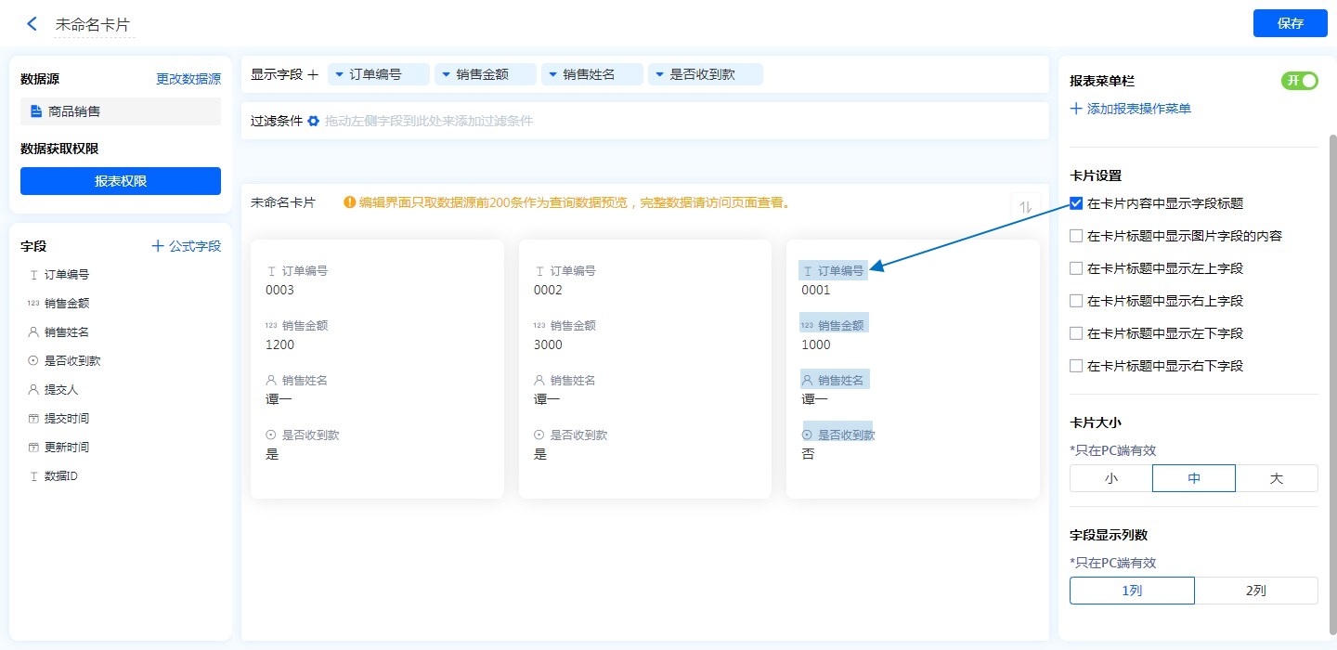This screenshot has width=1337, height=650.
Task: Check 在卡片标题中显示左上字段
Action: point(1076,268)
